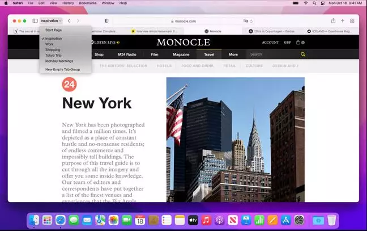Open the shopping bag icon on Monocle
The image size is (367, 231).
pos(298,43)
